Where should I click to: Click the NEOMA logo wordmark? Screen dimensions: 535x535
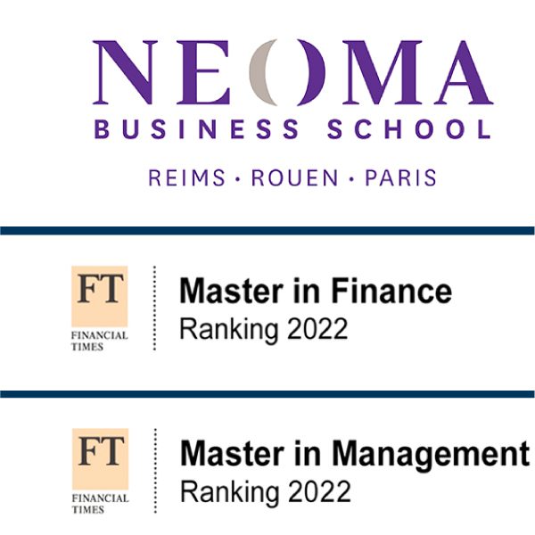pos(292,72)
